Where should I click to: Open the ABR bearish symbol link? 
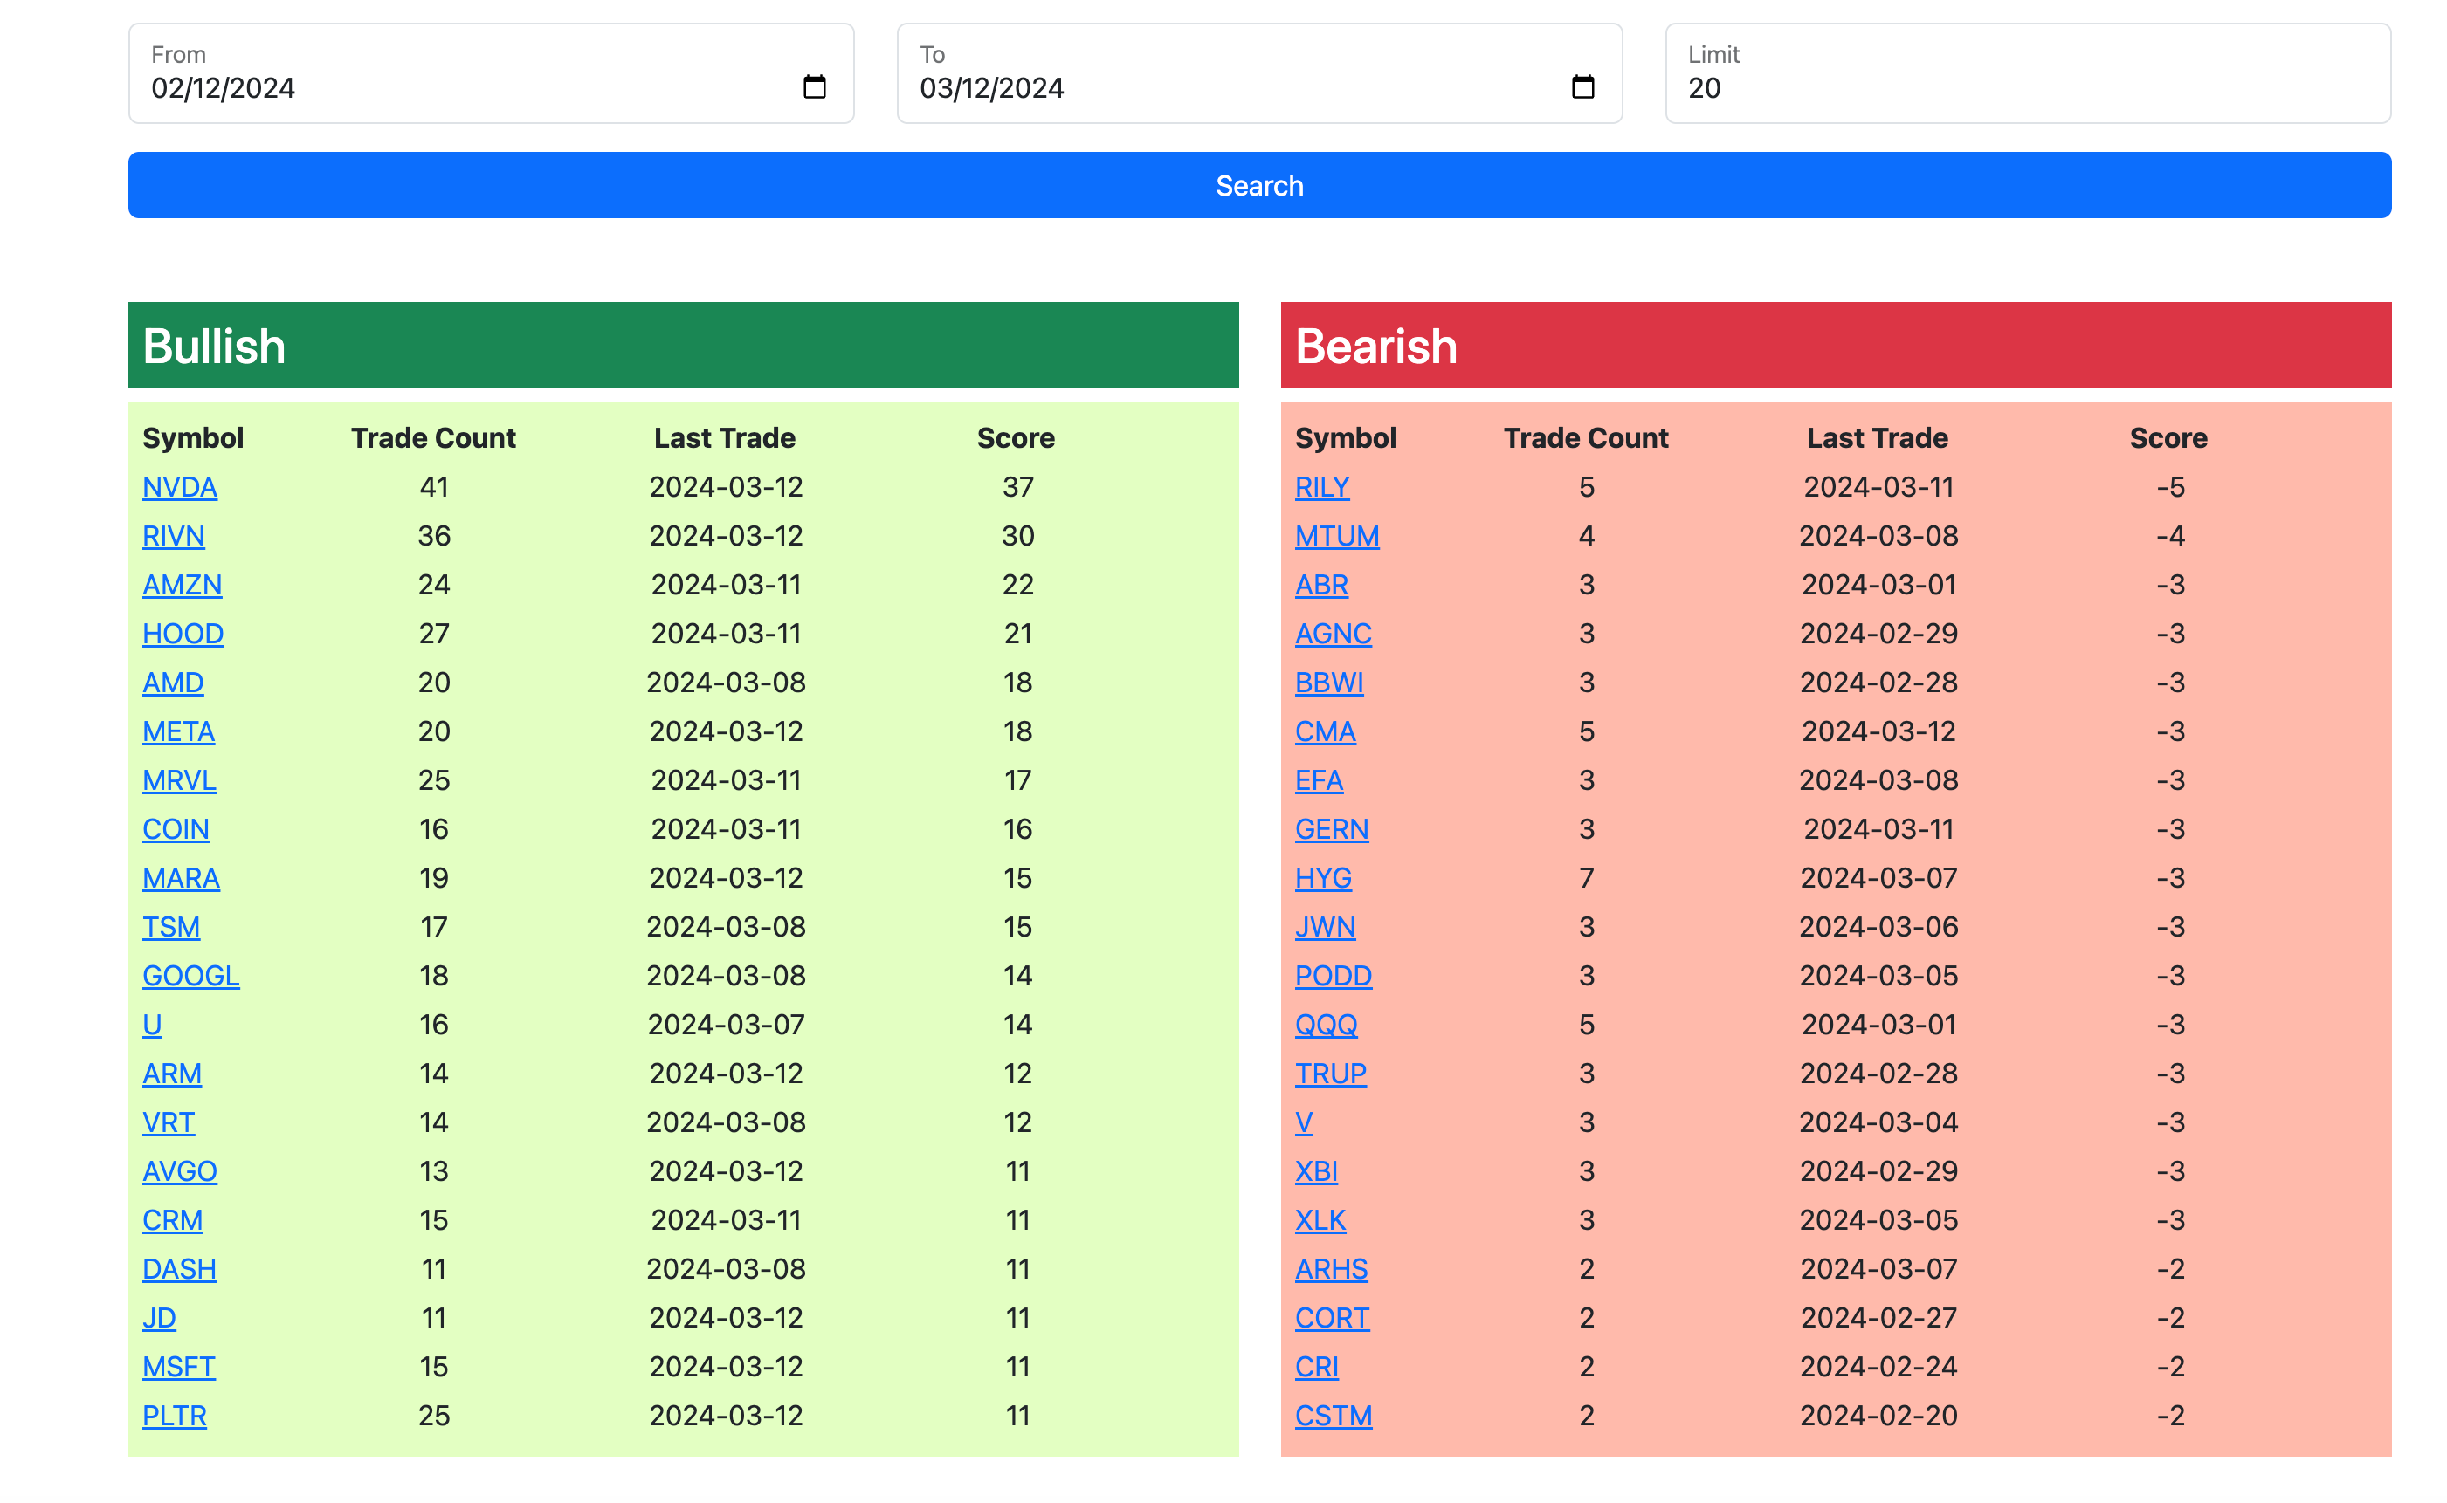(x=1321, y=585)
